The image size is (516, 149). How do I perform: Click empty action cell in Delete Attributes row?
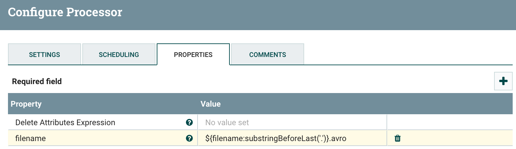[448, 123]
